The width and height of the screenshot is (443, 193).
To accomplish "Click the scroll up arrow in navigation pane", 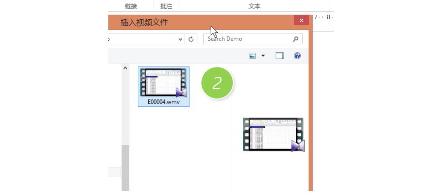I will 126,68.
